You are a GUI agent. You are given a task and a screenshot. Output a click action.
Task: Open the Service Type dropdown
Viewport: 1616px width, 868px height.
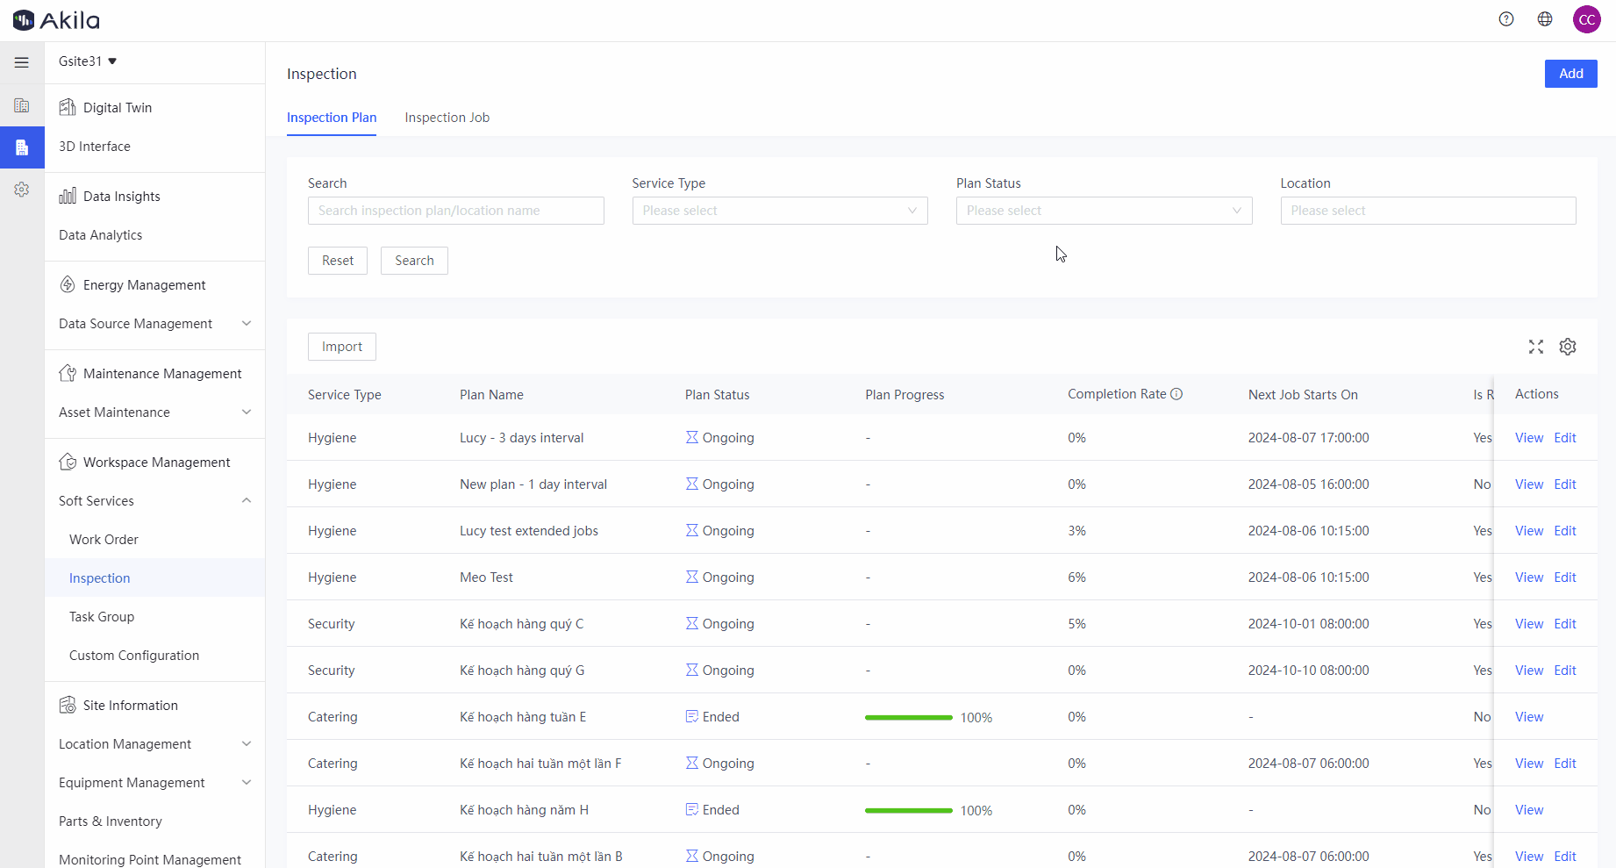pyautogui.click(x=779, y=211)
